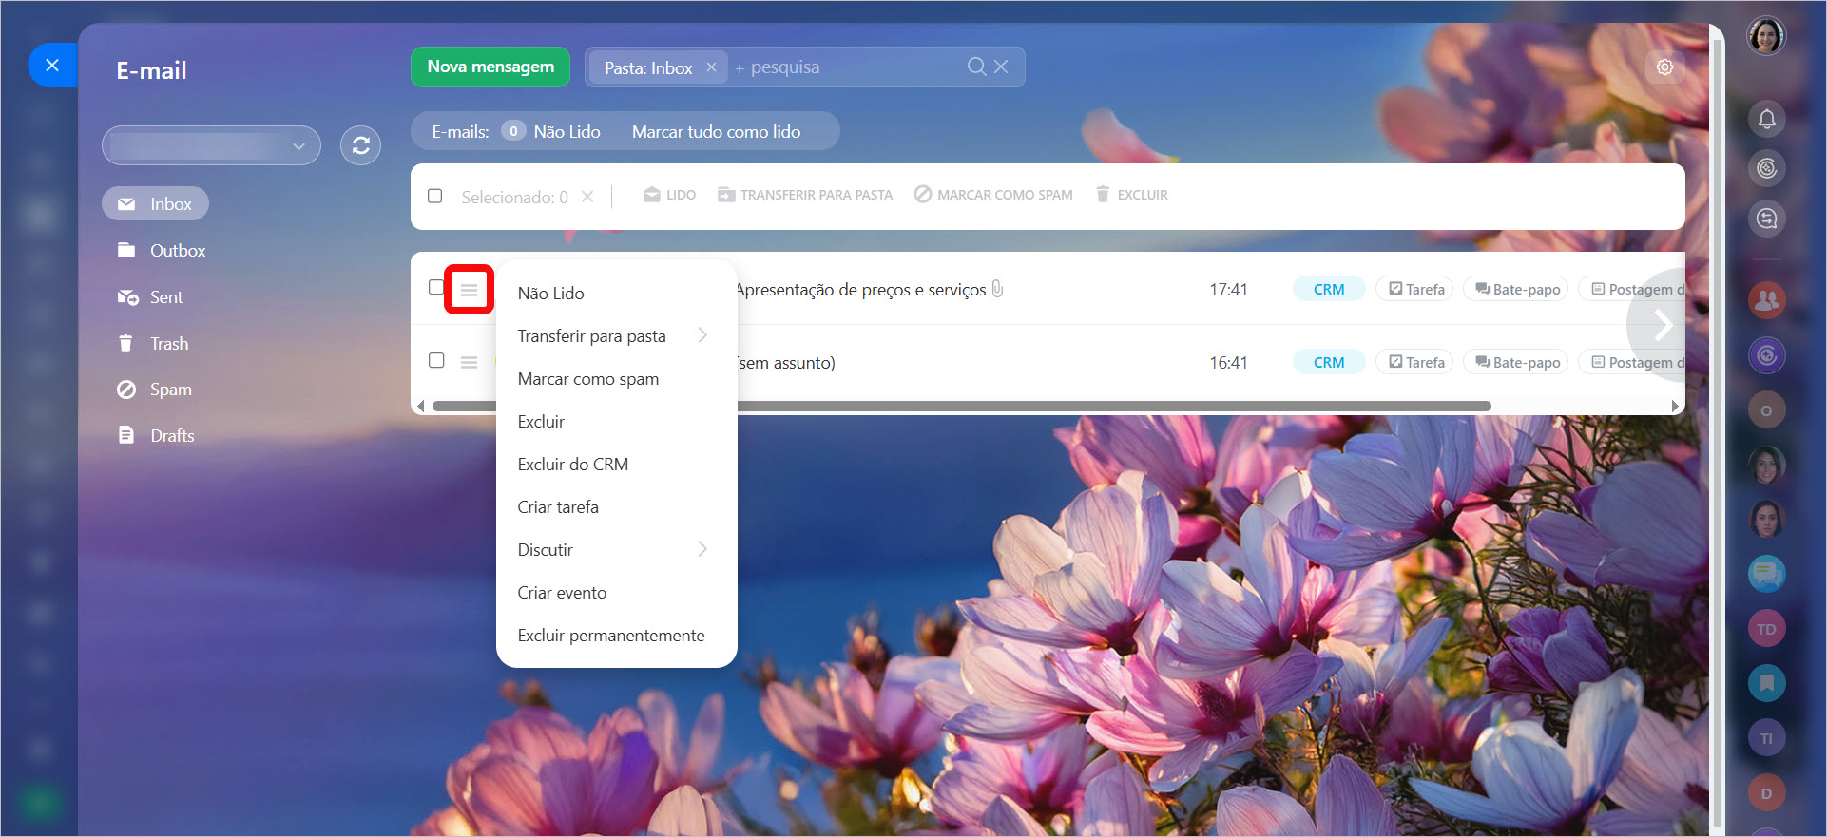Remove the Pasta: Inbox filter chip
The height and width of the screenshot is (837, 1827).
click(x=711, y=67)
